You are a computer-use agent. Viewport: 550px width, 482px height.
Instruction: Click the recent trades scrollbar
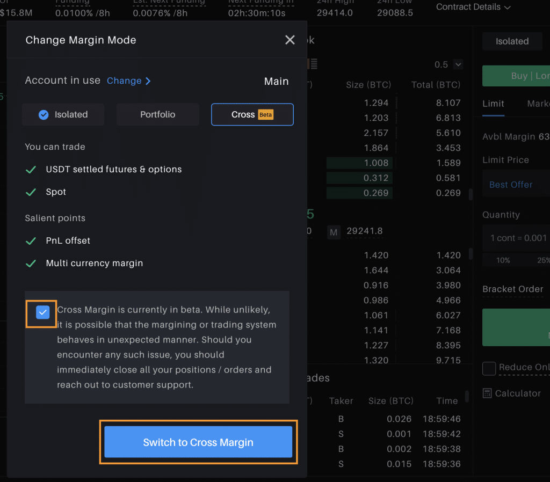pyautogui.click(x=467, y=396)
